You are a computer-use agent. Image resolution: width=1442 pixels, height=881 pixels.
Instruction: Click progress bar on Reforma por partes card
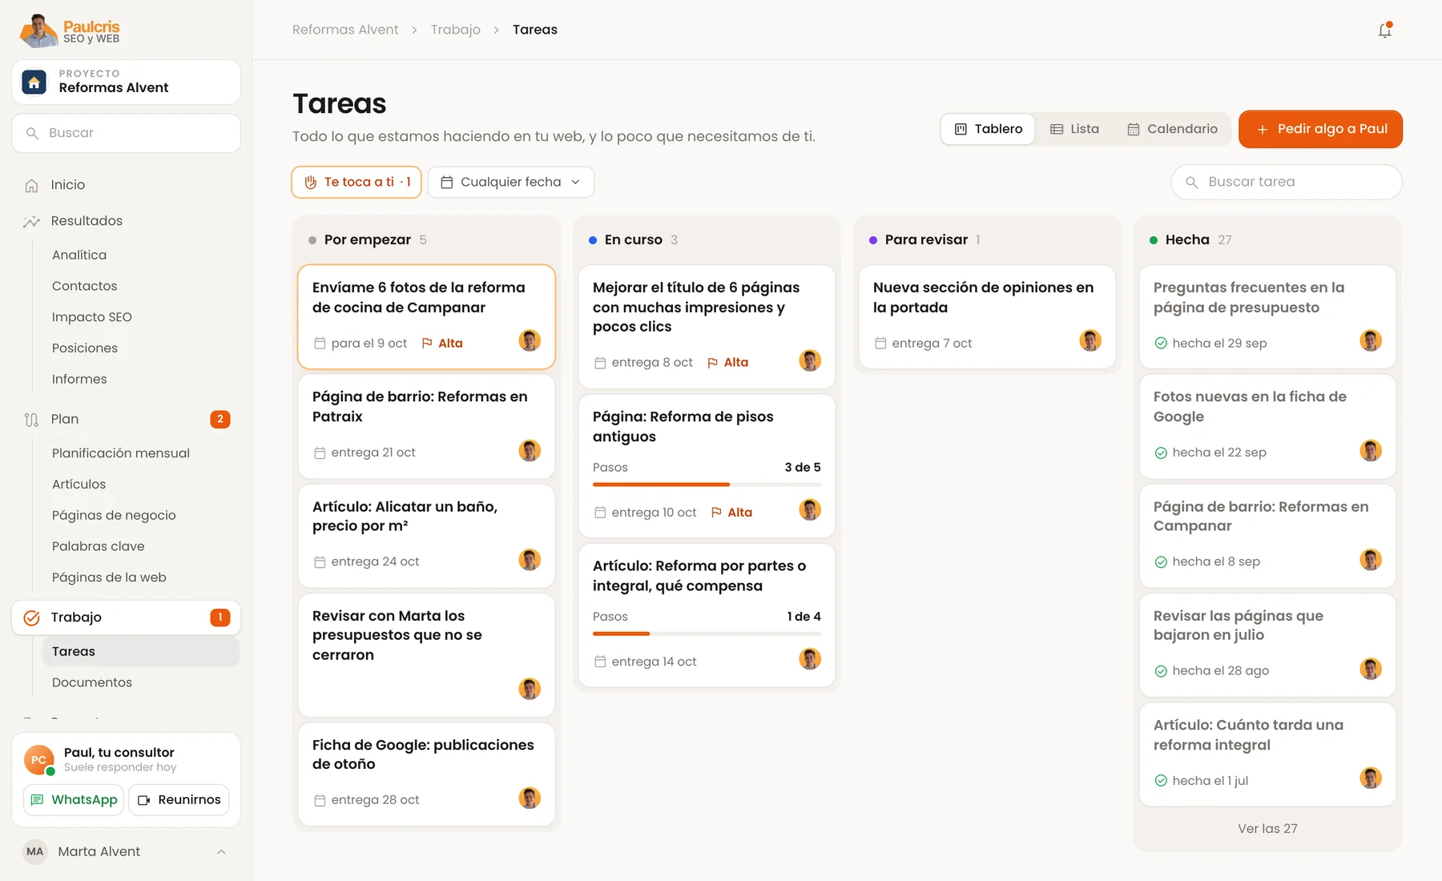click(x=707, y=634)
